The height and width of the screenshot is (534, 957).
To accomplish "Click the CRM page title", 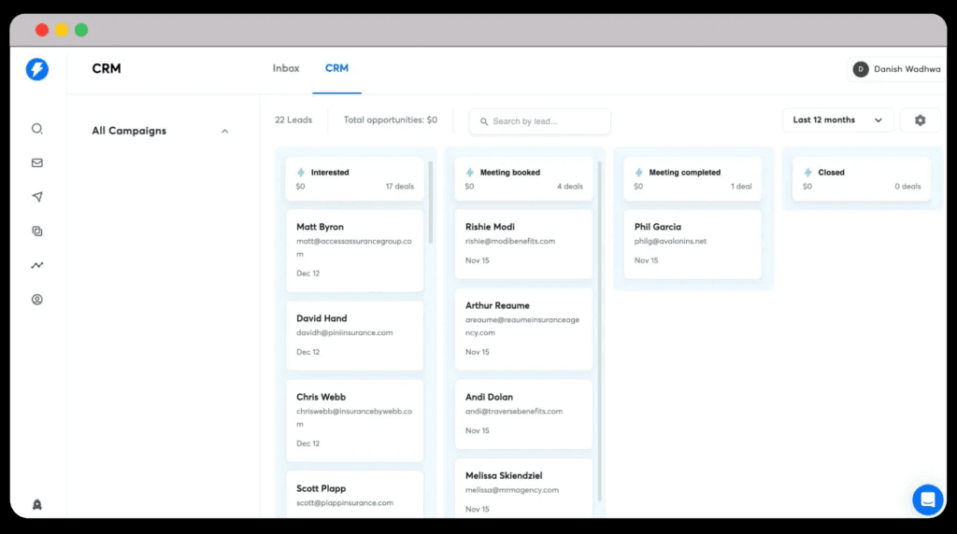I will coord(107,69).
